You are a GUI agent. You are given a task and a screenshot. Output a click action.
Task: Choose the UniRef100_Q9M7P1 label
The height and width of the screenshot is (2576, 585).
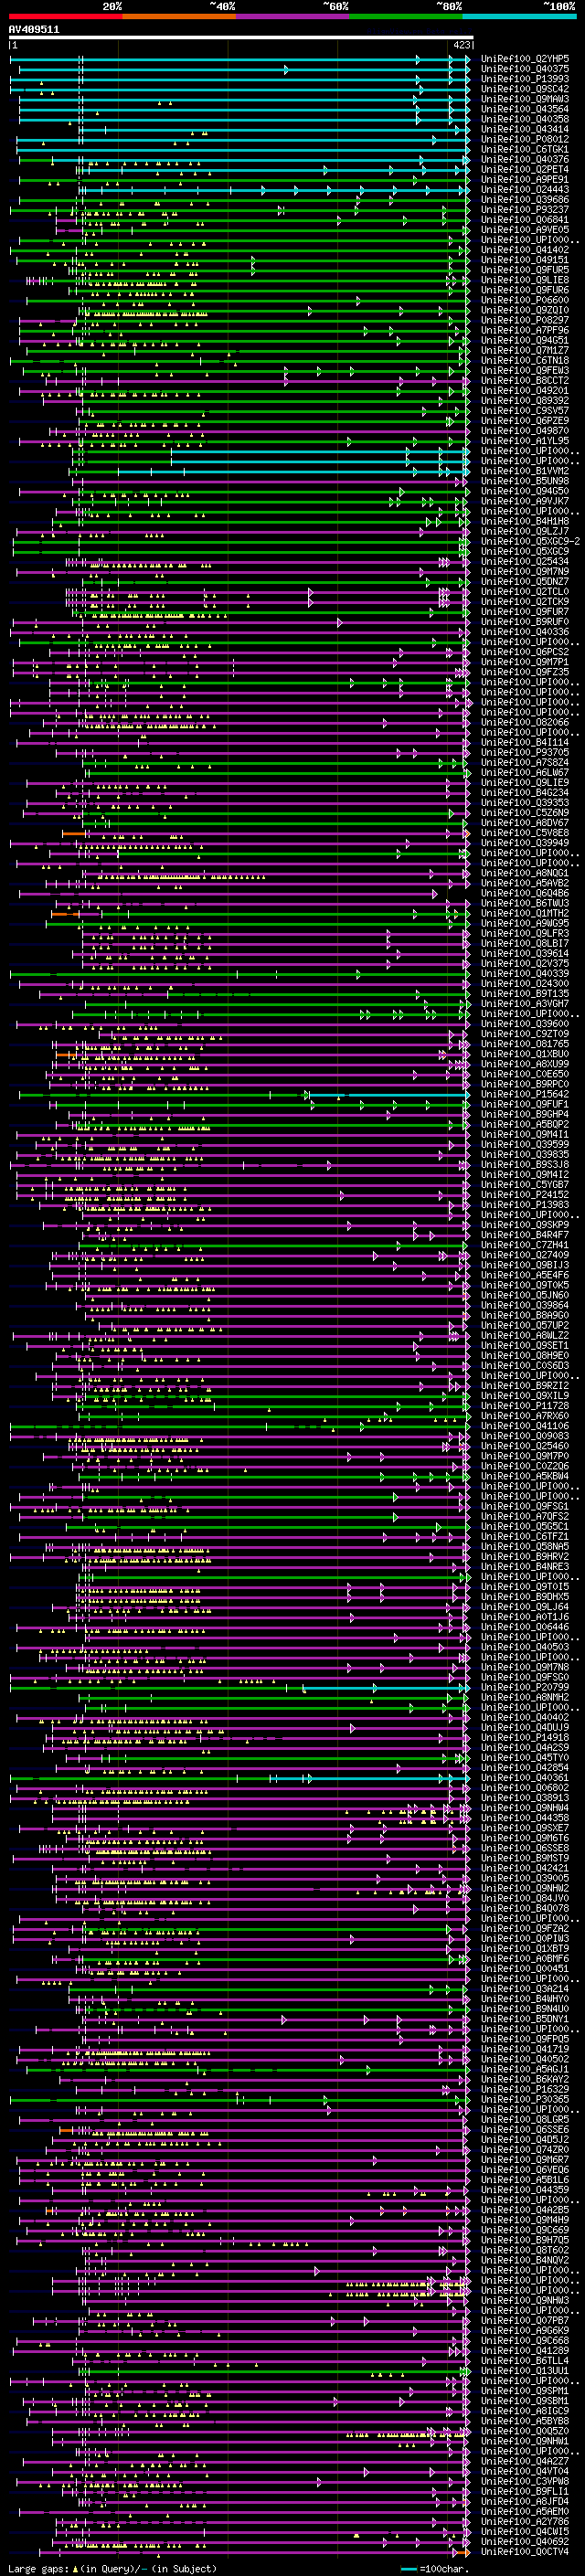point(525,662)
